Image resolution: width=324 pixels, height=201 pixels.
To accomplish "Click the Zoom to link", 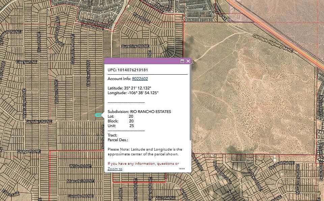I will [115, 169].
